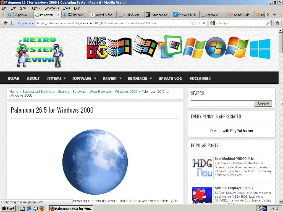Follow the Goanna breadcrumb link

pos(63,91)
